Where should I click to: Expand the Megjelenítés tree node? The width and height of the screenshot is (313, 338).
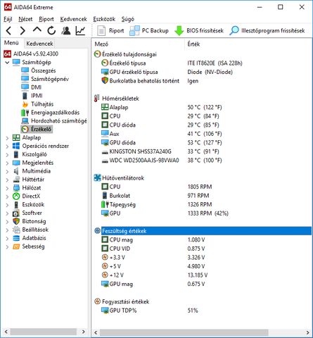[x=7, y=163]
